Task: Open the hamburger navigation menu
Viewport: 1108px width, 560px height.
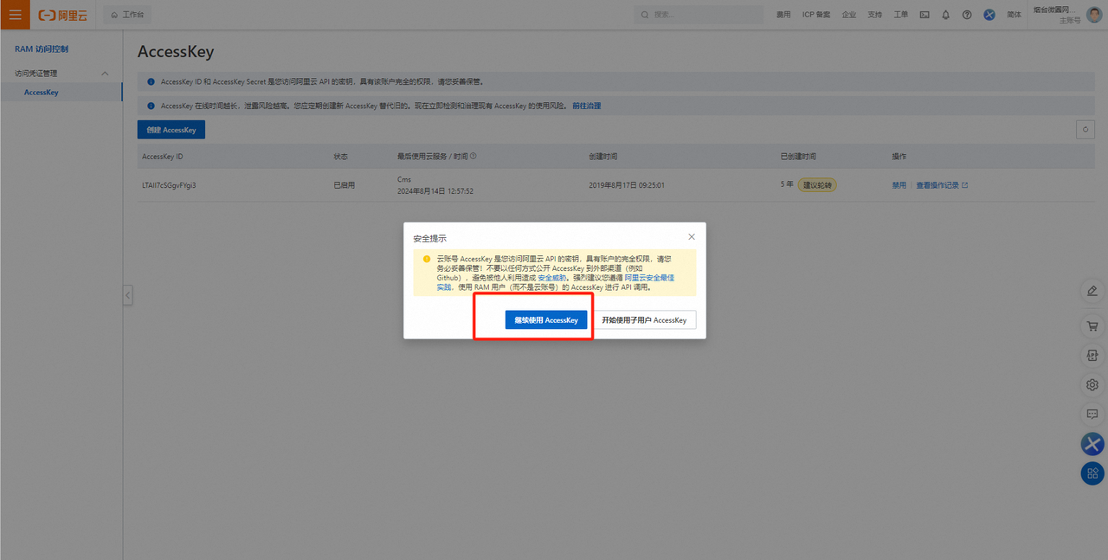Action: pos(15,15)
